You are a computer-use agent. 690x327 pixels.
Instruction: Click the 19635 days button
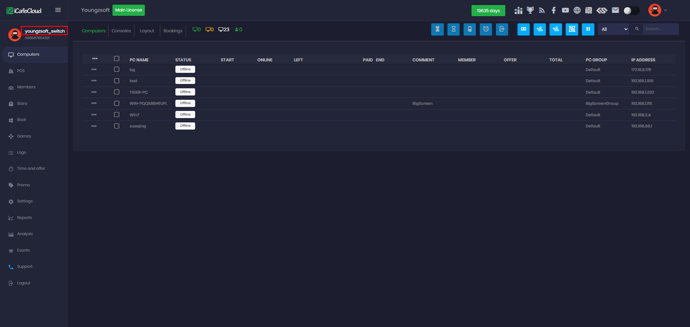(x=488, y=11)
